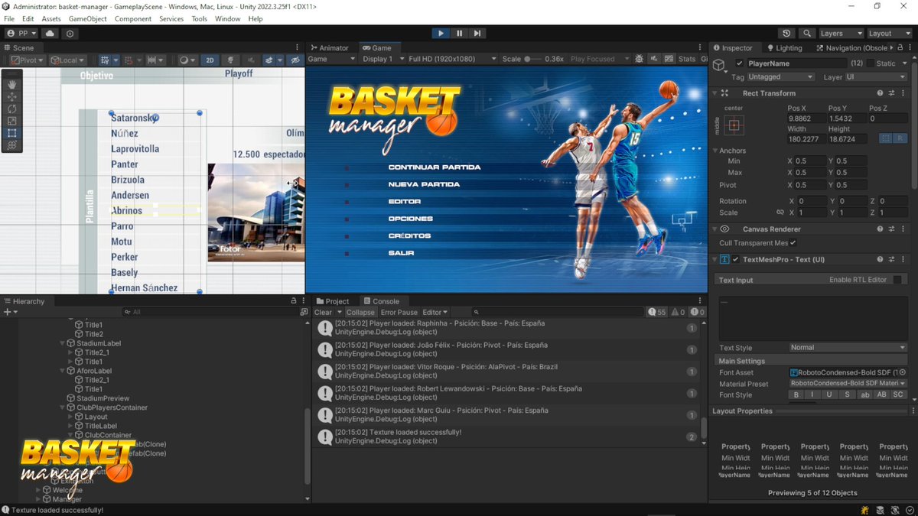Switch to the Animator tab
918x516 pixels.
pyautogui.click(x=331, y=47)
